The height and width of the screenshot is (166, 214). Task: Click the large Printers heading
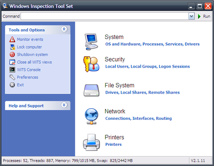[114, 137]
